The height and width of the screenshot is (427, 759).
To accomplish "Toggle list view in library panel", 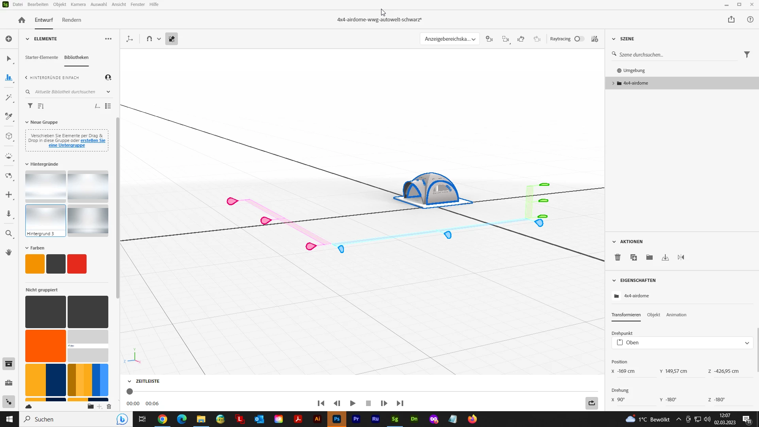I will click(108, 106).
